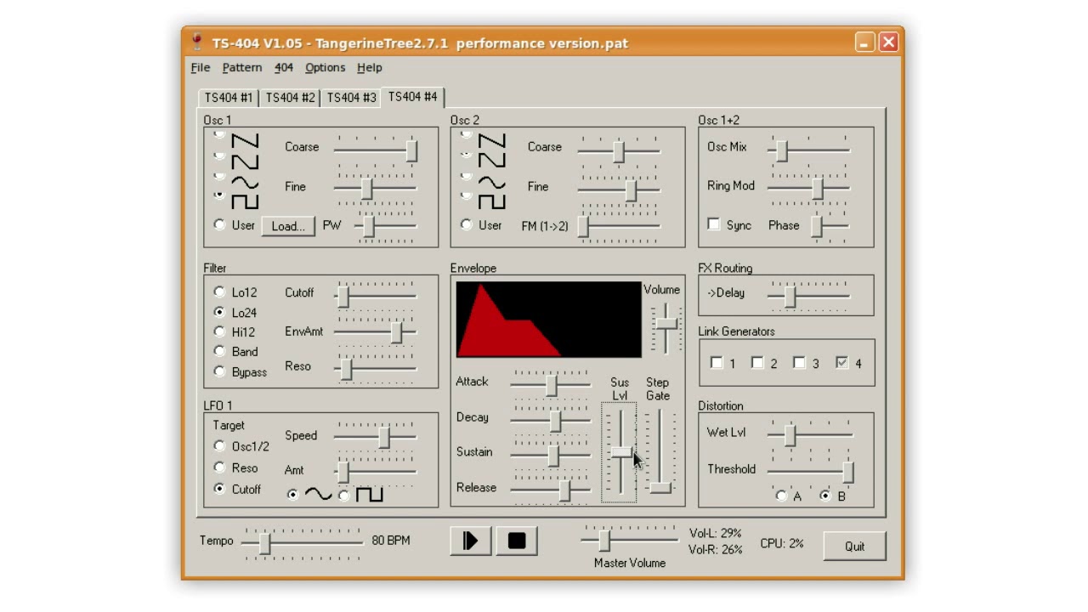The image size is (1088, 612).
Task: Click the Play button
Action: (x=470, y=541)
